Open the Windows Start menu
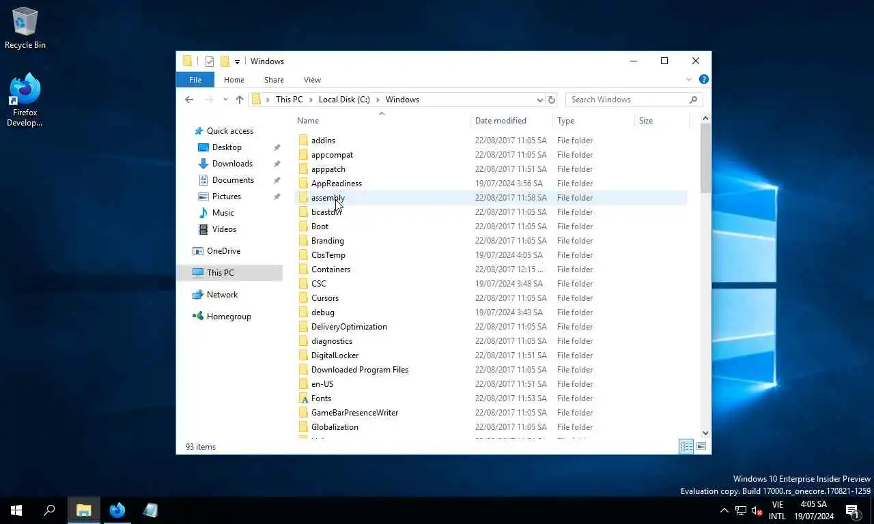 [16, 510]
